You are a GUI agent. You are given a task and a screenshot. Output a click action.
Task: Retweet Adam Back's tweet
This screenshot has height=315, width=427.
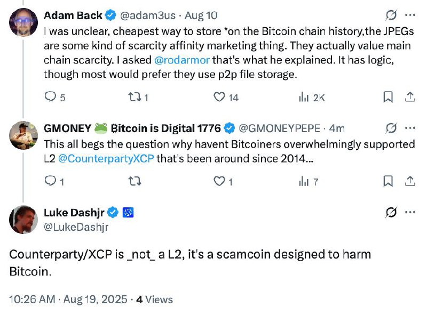coord(135,97)
